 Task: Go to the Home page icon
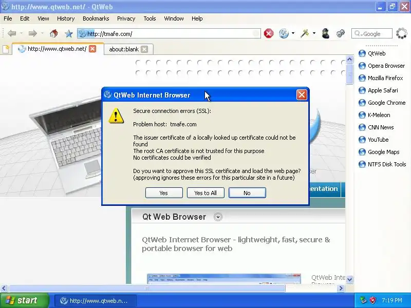[54, 33]
